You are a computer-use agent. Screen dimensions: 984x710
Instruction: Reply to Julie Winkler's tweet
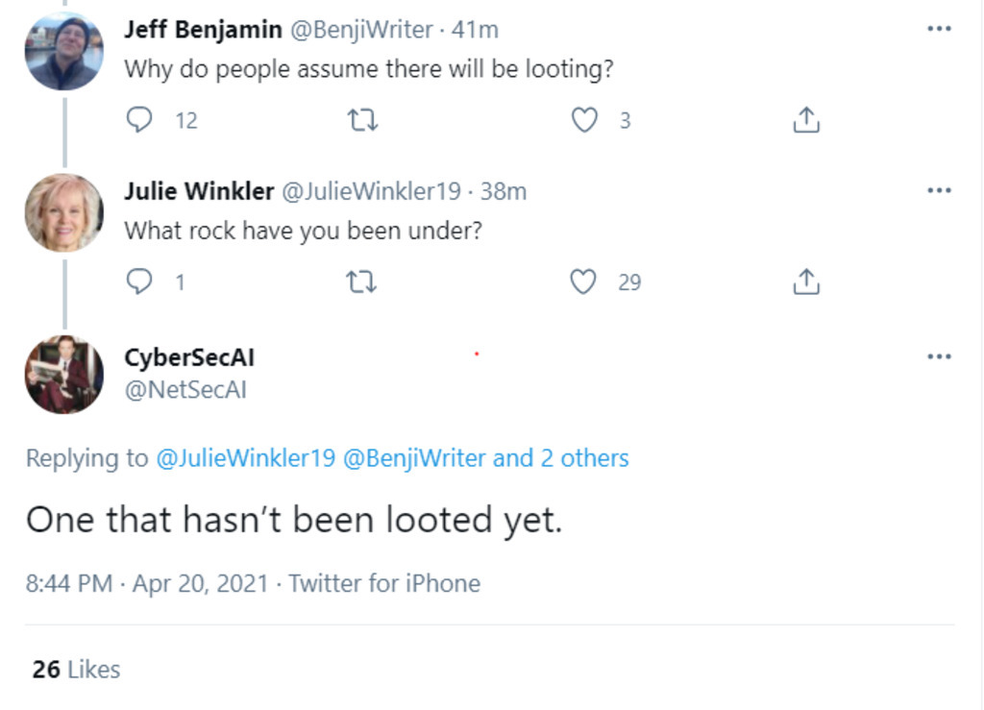(x=140, y=282)
